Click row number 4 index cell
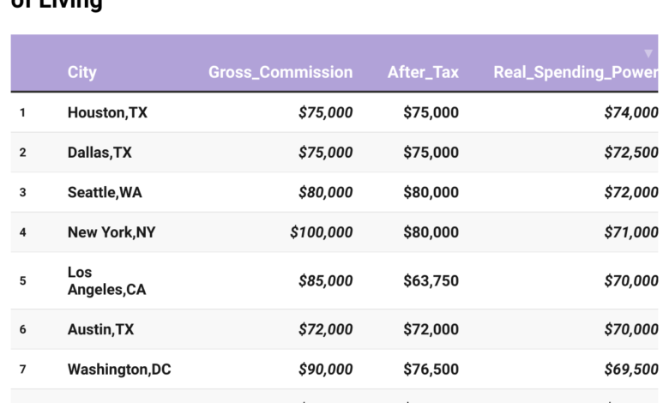This screenshot has width=669, height=403. click(23, 232)
